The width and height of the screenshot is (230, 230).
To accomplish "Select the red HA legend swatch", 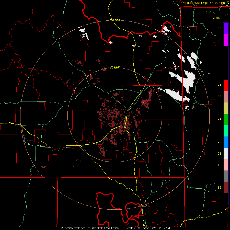I will pyautogui.click(x=226, y=85).
